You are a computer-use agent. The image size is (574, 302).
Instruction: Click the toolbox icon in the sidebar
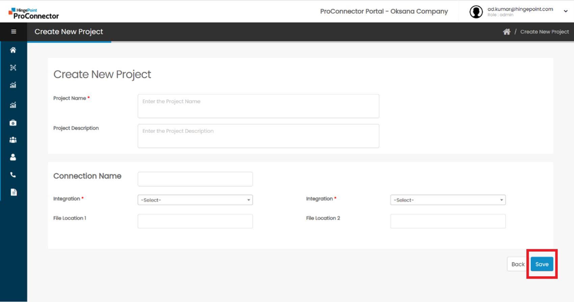tap(13, 123)
